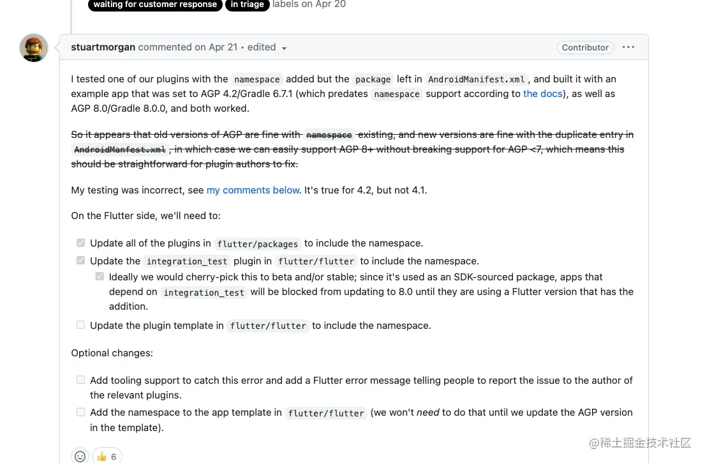Click the thumbs-up reaction with 6 votes
705x463 pixels.
coord(107,456)
